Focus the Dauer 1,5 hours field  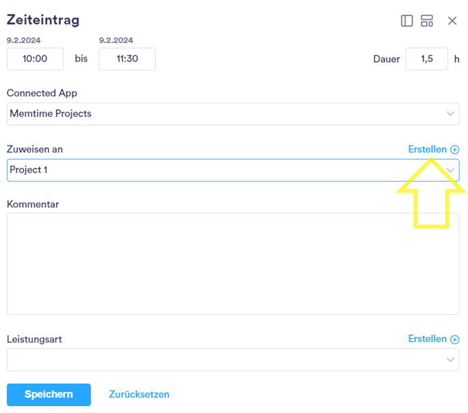tap(426, 59)
